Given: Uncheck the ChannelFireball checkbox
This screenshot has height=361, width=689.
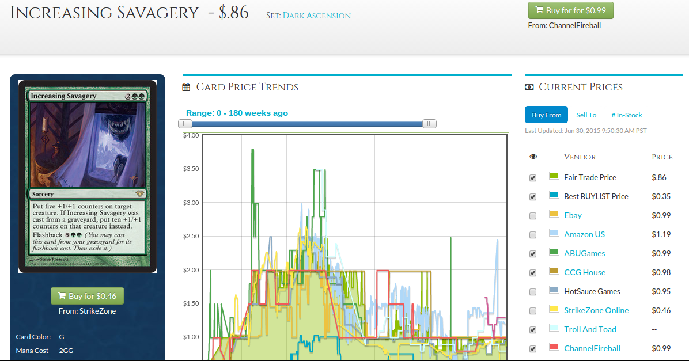Looking at the screenshot, I should (x=533, y=349).
